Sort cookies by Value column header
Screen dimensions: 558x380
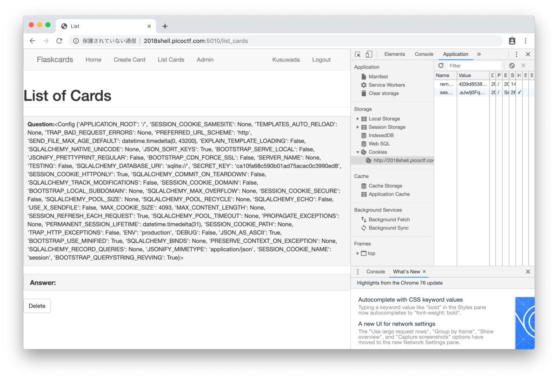473,75
